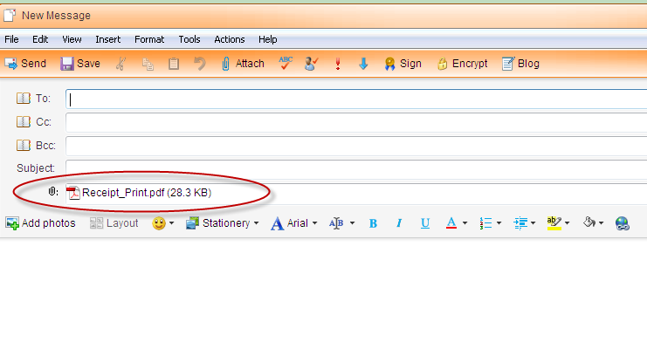The width and height of the screenshot is (647, 342).
Task: Toggle italic formatting
Action: pos(399,223)
